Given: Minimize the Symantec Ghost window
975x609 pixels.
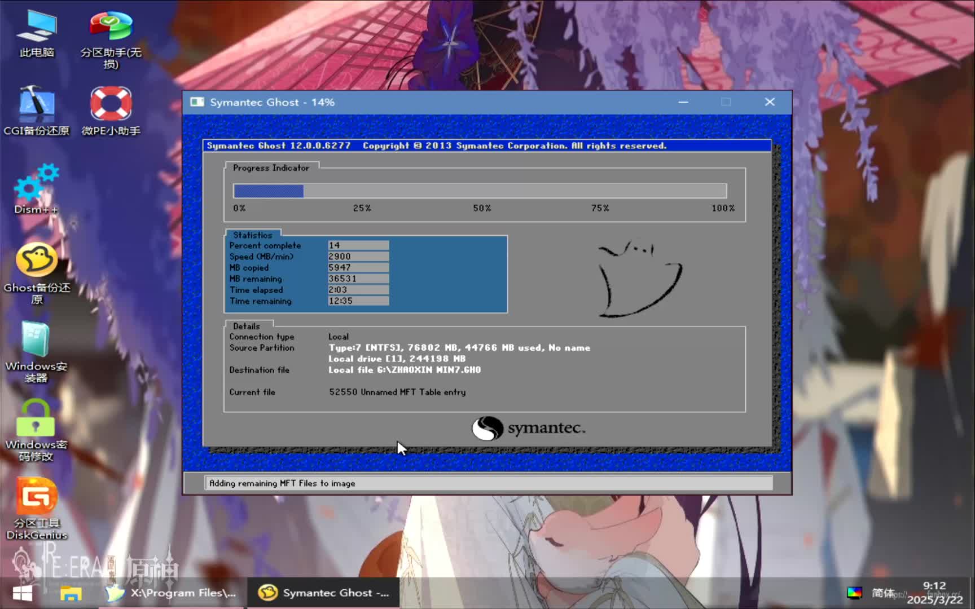Looking at the screenshot, I should (683, 102).
